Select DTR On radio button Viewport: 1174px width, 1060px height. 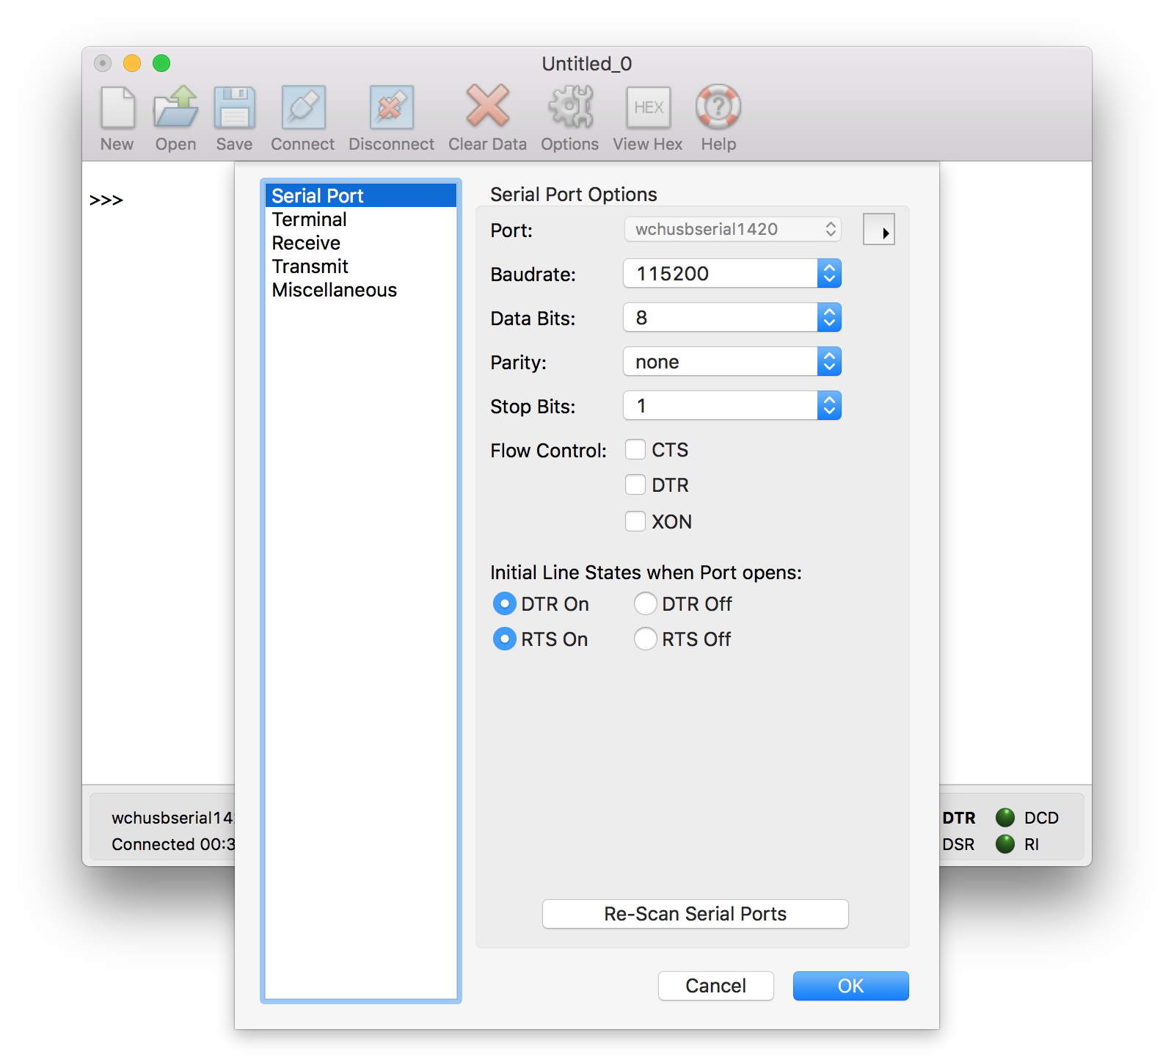505,603
